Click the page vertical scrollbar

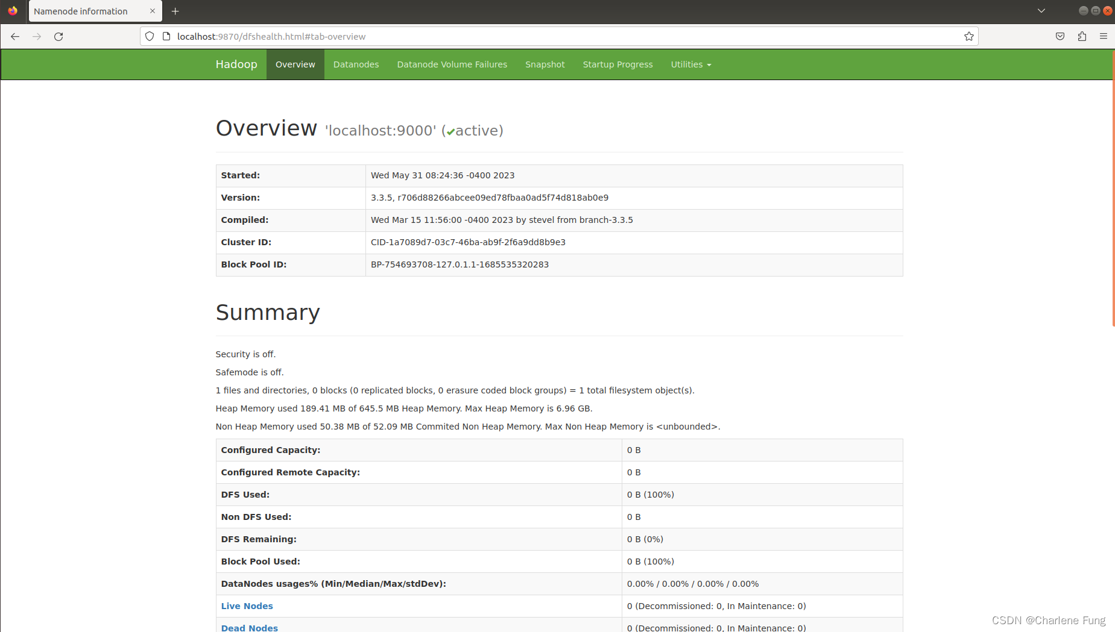(x=1113, y=187)
